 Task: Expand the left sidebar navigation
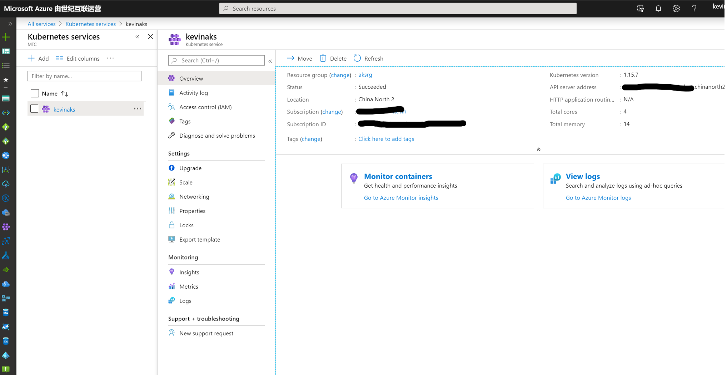(10, 24)
